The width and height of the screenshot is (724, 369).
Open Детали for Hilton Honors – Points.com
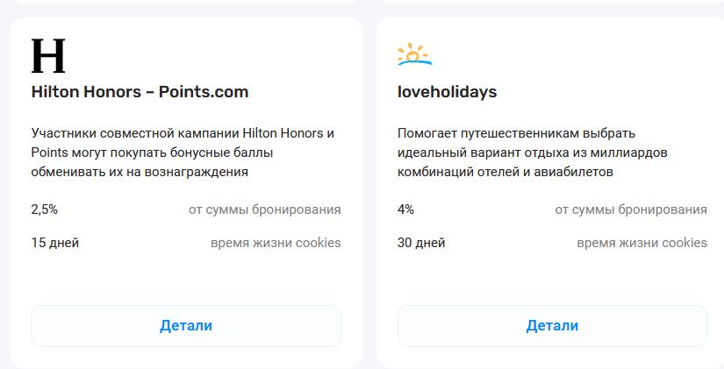click(186, 326)
